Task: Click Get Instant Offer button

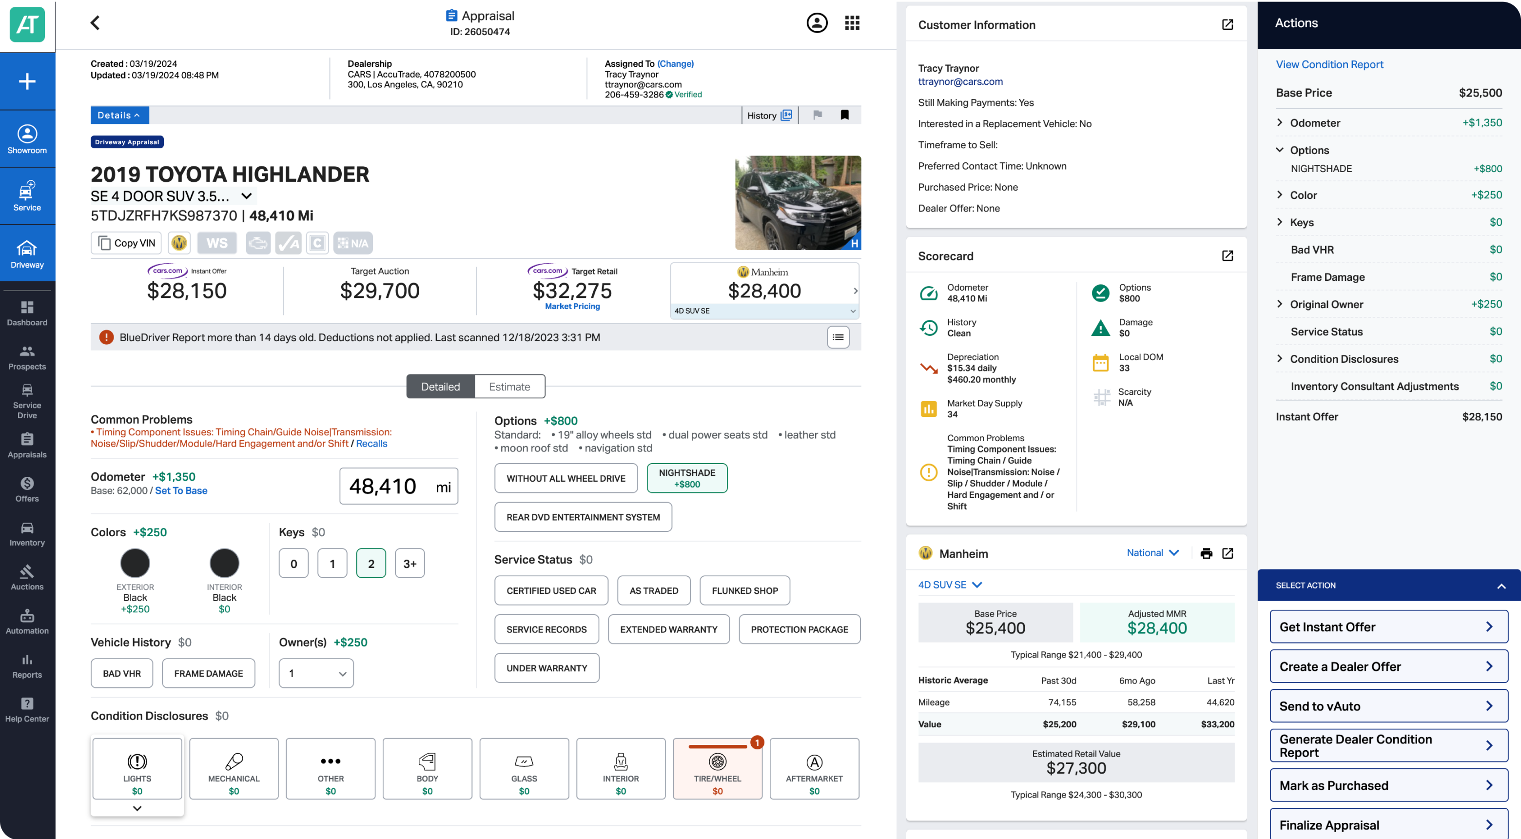Action: [1389, 626]
